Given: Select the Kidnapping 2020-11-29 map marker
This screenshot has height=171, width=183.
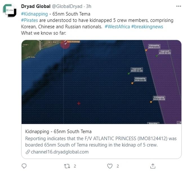Looking at the screenshot, I should tap(132, 83).
